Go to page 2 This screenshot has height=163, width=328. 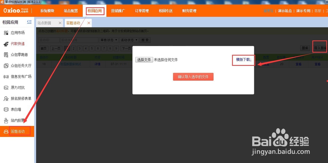click(x=73, y=49)
